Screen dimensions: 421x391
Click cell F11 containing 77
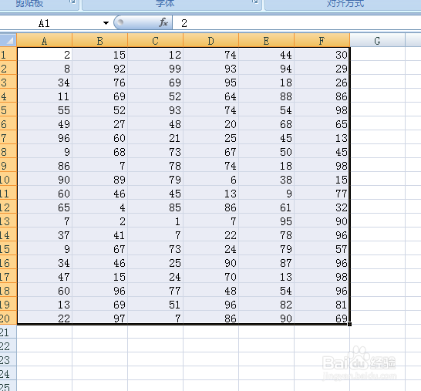click(322, 194)
